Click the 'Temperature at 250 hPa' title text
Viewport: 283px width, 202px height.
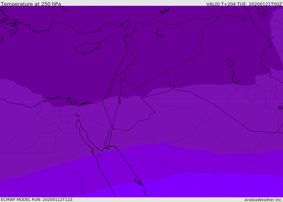coord(31,4)
